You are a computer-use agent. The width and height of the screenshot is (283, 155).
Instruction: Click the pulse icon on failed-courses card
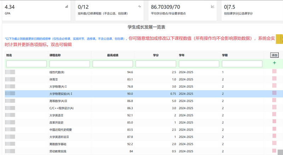[140, 7]
